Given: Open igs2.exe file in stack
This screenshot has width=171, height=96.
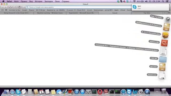Looking at the screenshot, I should pyautogui.click(x=162, y=67).
